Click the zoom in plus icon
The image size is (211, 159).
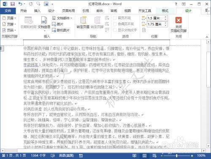(192, 156)
